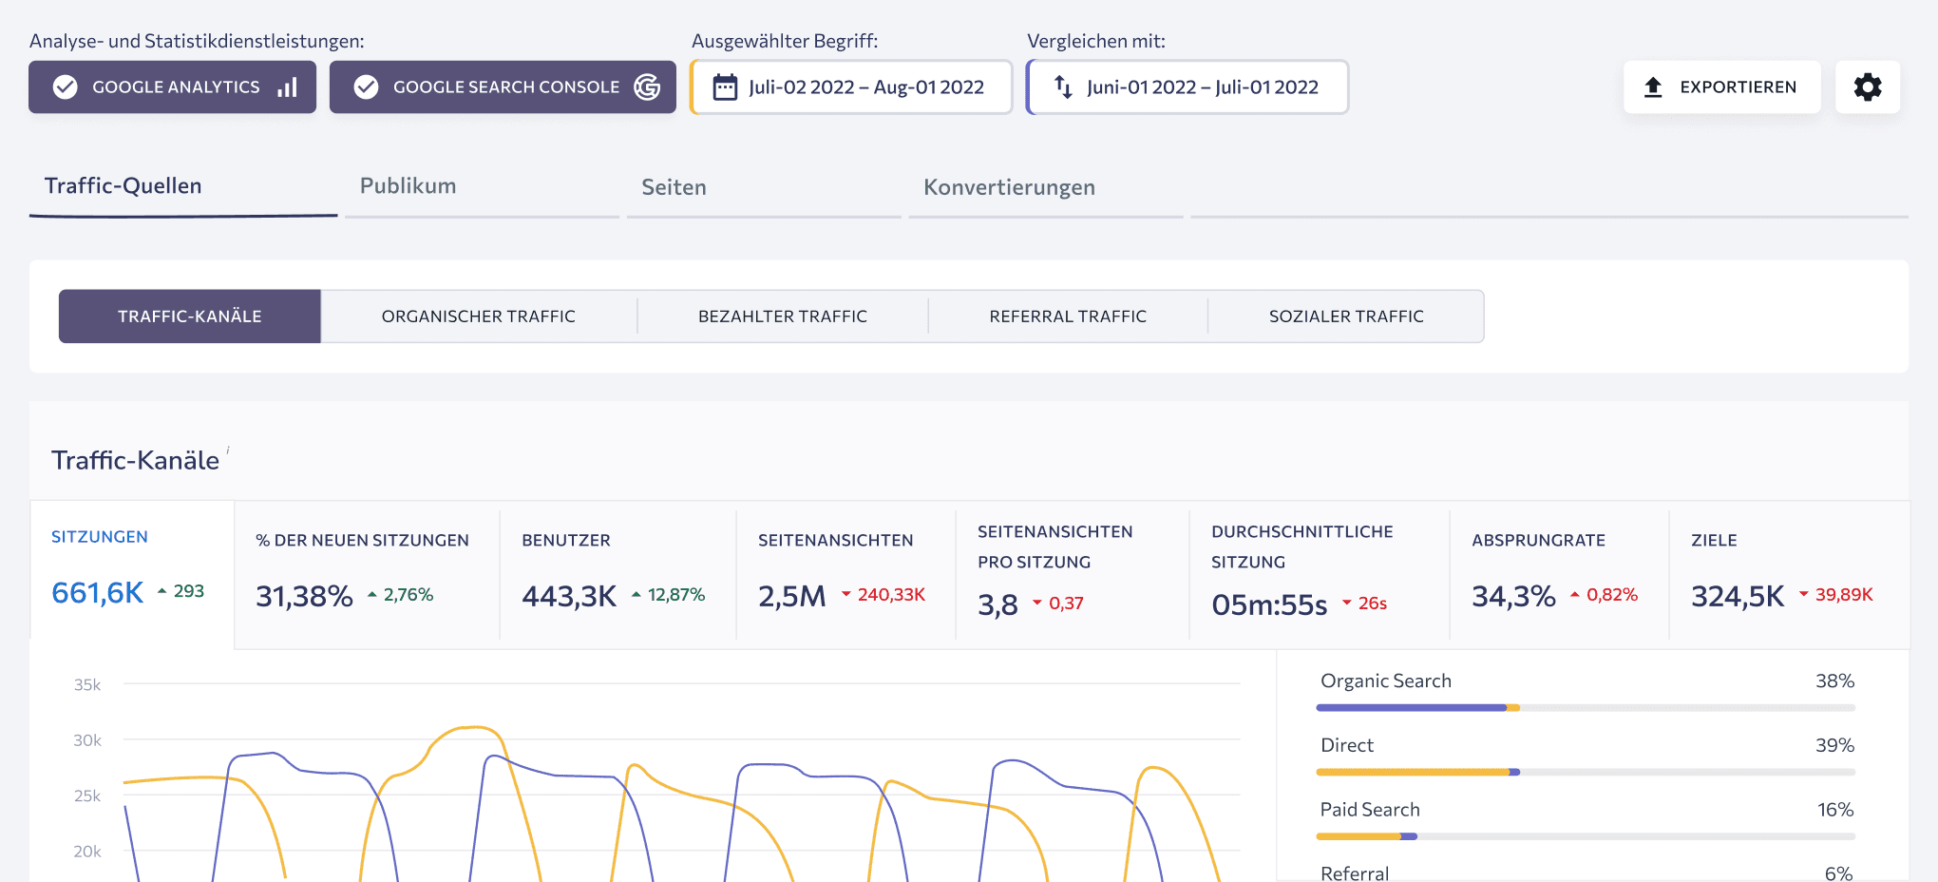Select TRAFFIC-KANÄLE segment
The image size is (1938, 882).
(x=190, y=316)
